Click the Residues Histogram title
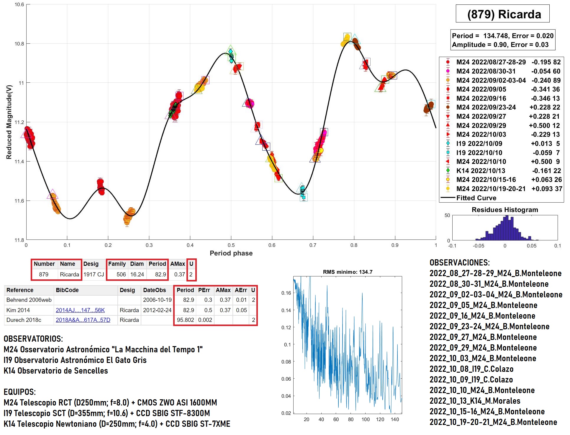The image size is (570, 435). tap(505, 210)
